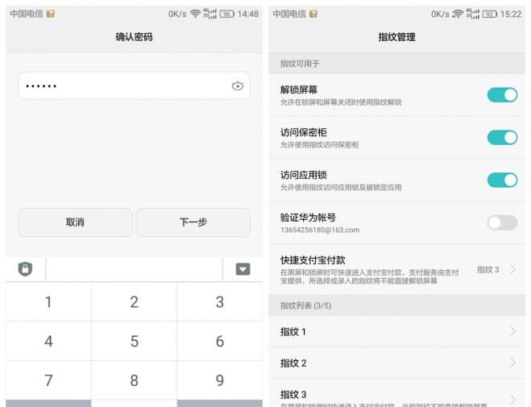The image size is (531, 407).
Task: Open 指纹 1 chevron
Action: coord(513,331)
